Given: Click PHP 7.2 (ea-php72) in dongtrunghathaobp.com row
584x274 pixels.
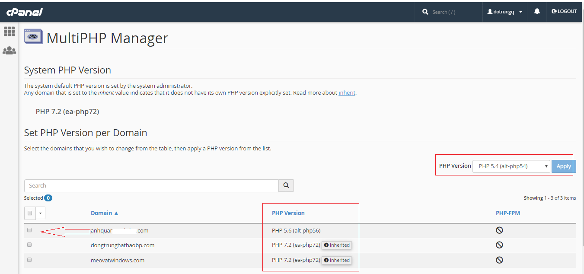Looking at the screenshot, I should click(x=296, y=245).
